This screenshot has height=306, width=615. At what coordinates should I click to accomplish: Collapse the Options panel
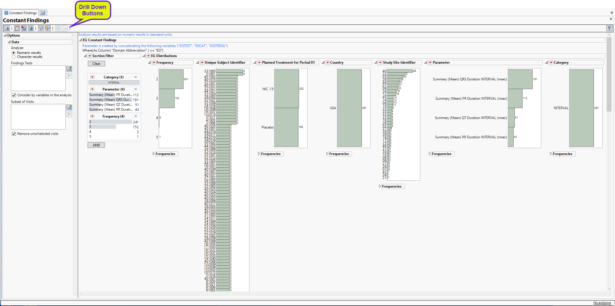(5, 35)
